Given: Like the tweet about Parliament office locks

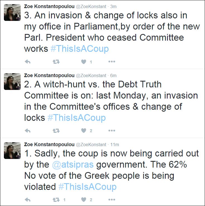Looking at the screenshot, I should (84, 62).
